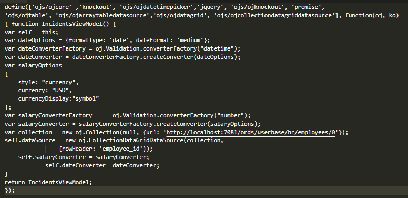Click the 'style: "currency"' line

[x=48, y=82]
